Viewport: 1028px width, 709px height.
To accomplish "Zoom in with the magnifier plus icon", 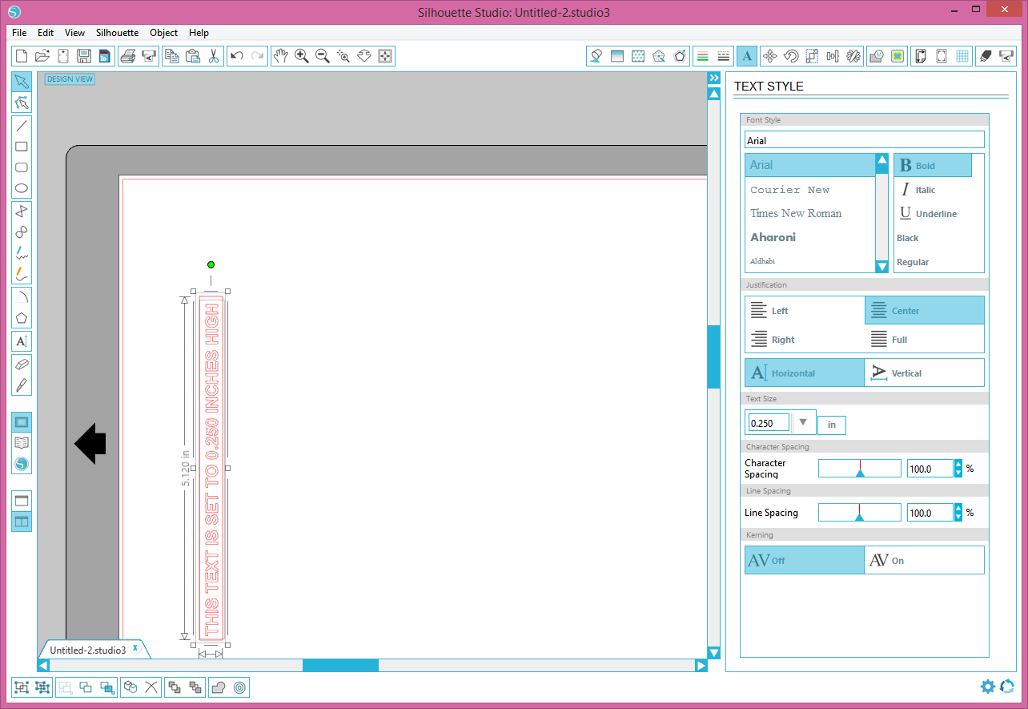I will 301,56.
